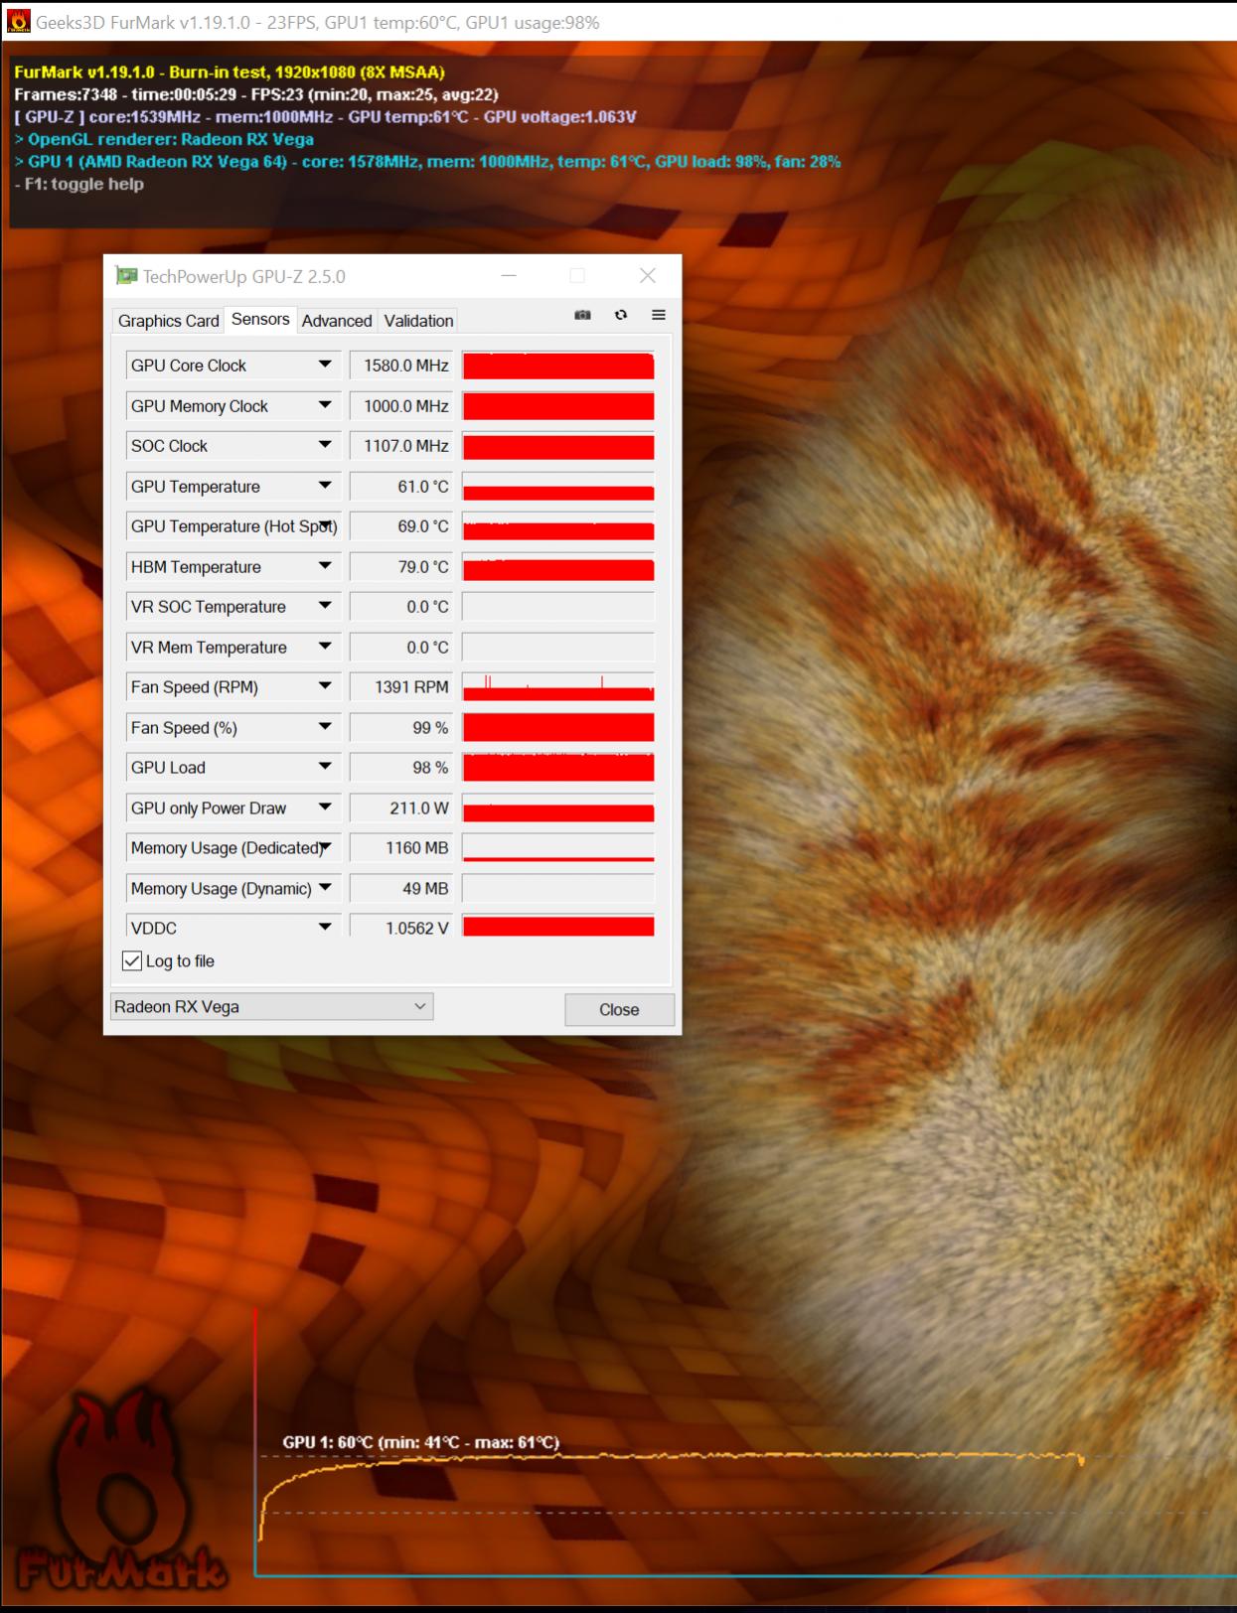Go to the Validation tab
This screenshot has height=1613, width=1237.
coord(418,321)
